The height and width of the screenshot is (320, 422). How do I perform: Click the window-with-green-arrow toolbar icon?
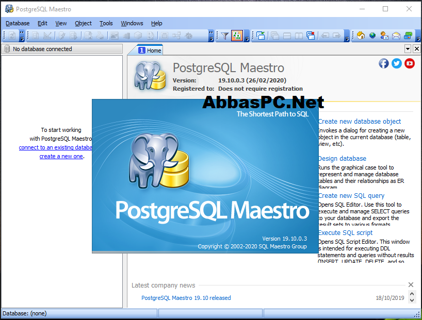point(261,36)
